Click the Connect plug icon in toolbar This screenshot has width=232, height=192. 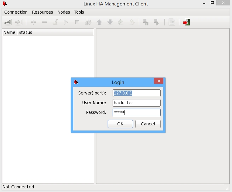point(8,22)
